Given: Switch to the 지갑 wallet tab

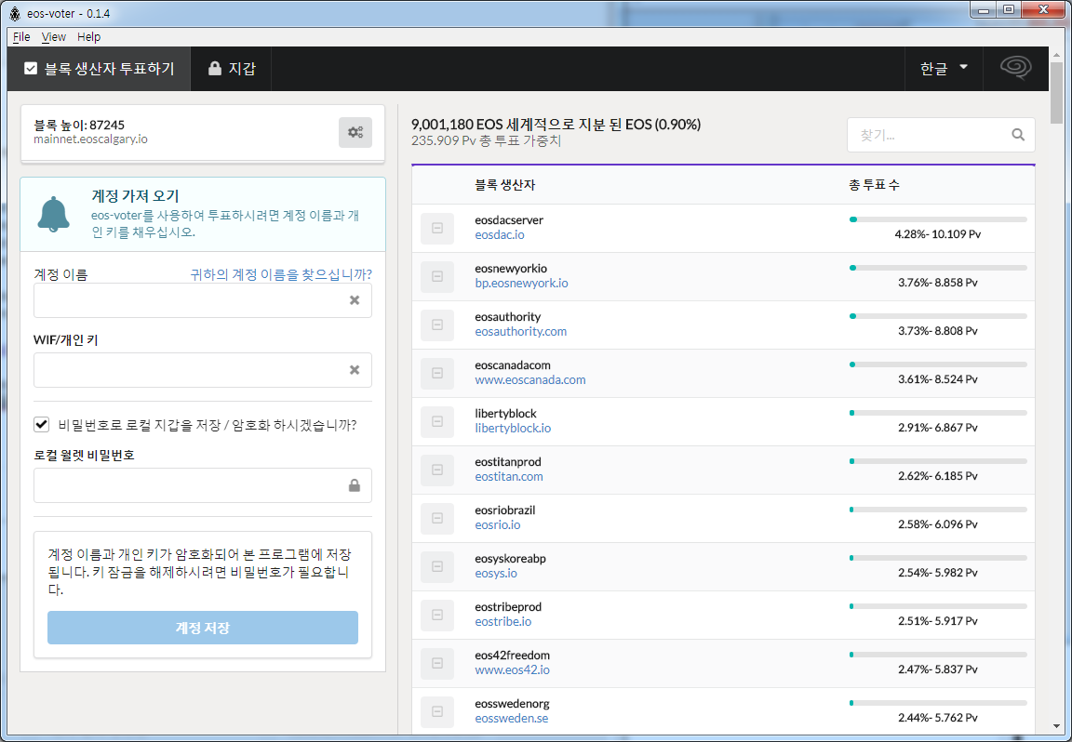Looking at the screenshot, I should click(231, 68).
